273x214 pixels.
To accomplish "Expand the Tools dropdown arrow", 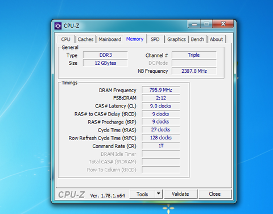I will [159, 194].
